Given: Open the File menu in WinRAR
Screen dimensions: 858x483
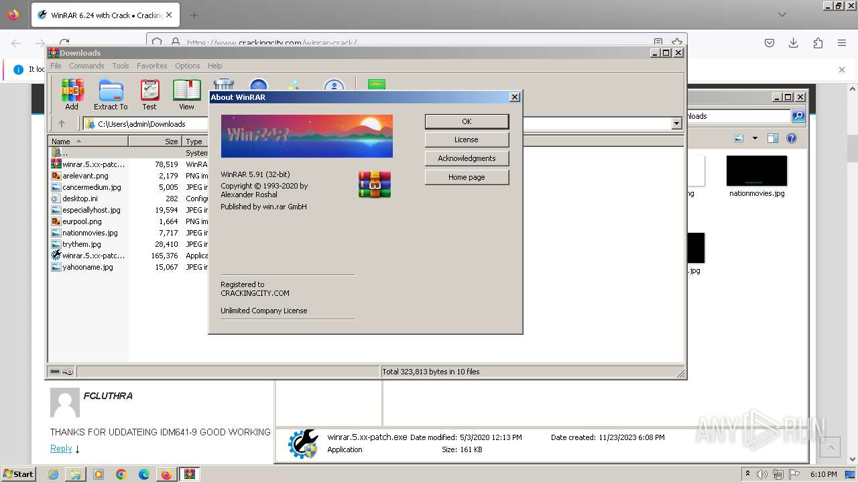Looking at the screenshot, I should [56, 66].
